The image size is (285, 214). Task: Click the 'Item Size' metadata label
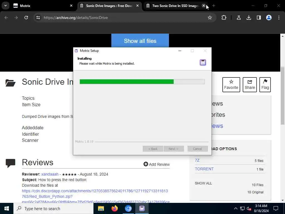coord(31,105)
